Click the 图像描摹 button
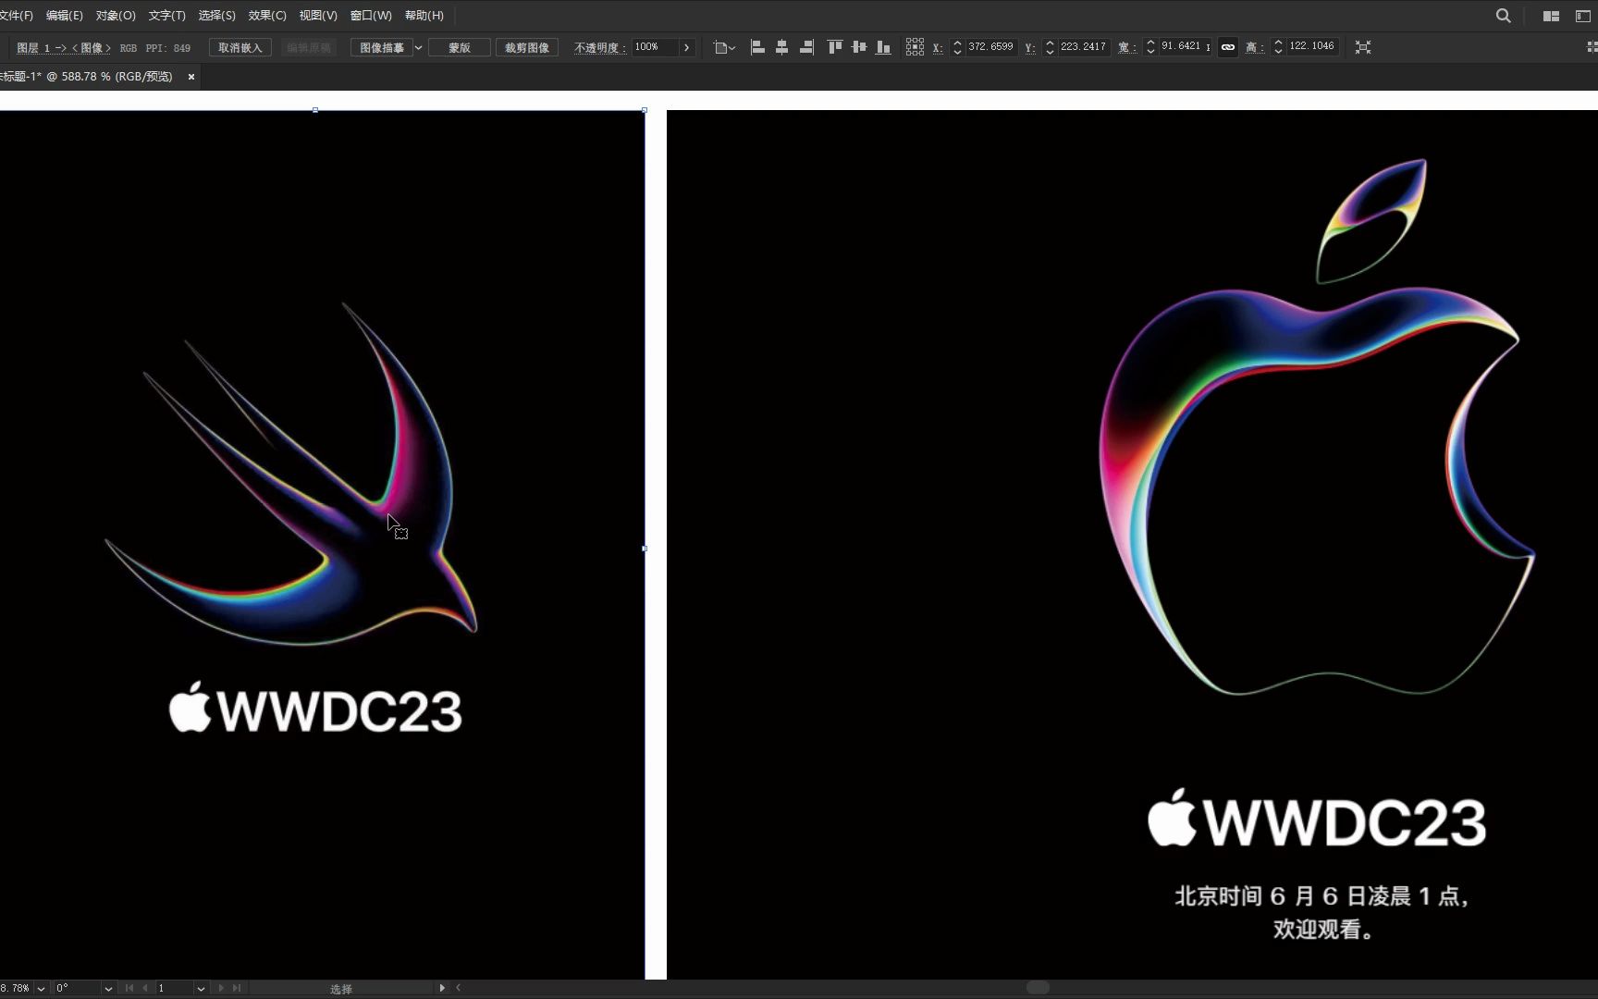The width and height of the screenshot is (1598, 999). pyautogui.click(x=381, y=47)
